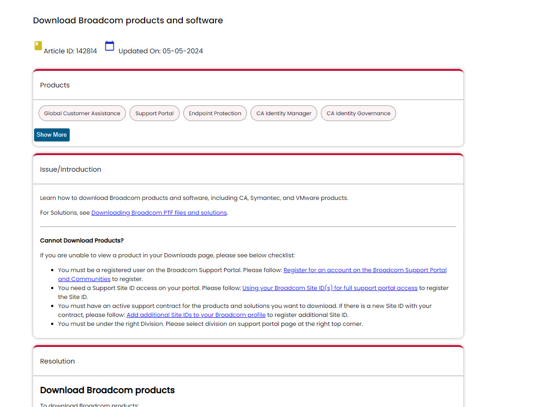The image size is (557, 407).
Task: Open Using your Broadcom Site ID(s) link
Action: point(330,288)
